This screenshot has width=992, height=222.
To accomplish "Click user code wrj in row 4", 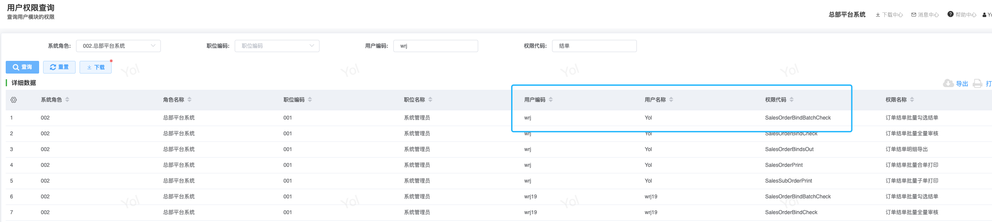I will coord(527,165).
